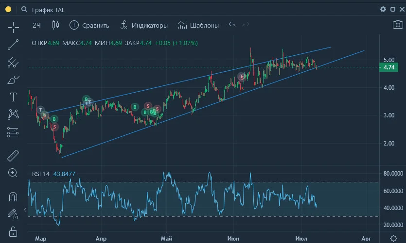Redo the last chart action
The width and height of the screenshot is (406, 243).
point(246,25)
